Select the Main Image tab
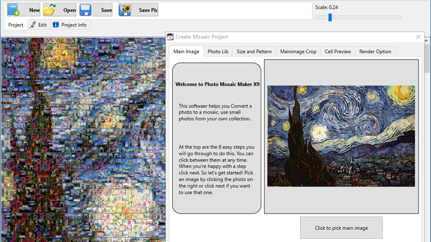This screenshot has width=431, height=242. [x=186, y=52]
